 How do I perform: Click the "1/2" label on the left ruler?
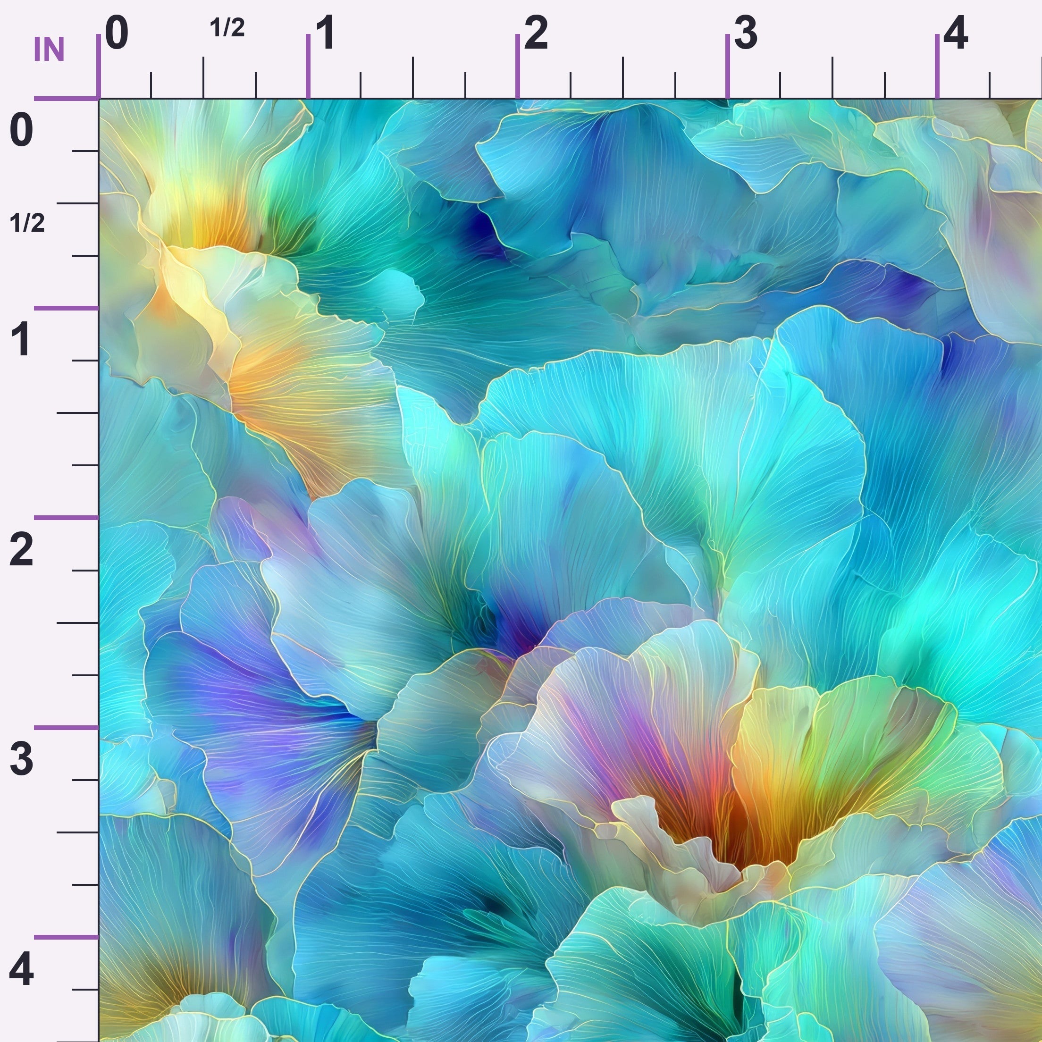coord(27,222)
